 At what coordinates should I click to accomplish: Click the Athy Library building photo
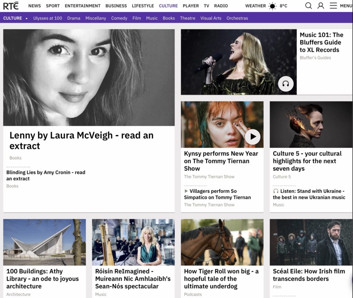pyautogui.click(x=44, y=242)
